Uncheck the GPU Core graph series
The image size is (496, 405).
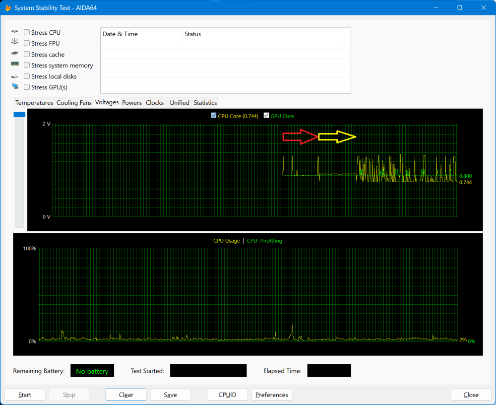pos(266,116)
